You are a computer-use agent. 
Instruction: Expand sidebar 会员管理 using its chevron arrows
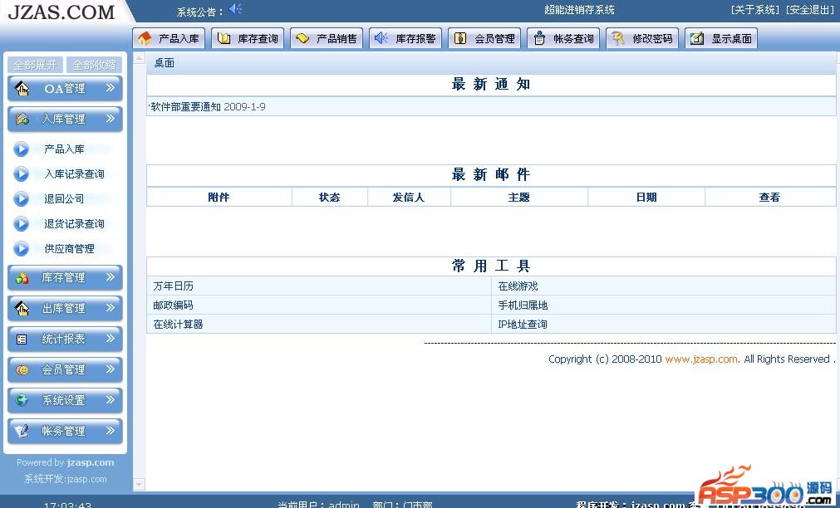pos(111,369)
